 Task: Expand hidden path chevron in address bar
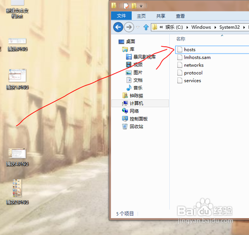pos(161,27)
